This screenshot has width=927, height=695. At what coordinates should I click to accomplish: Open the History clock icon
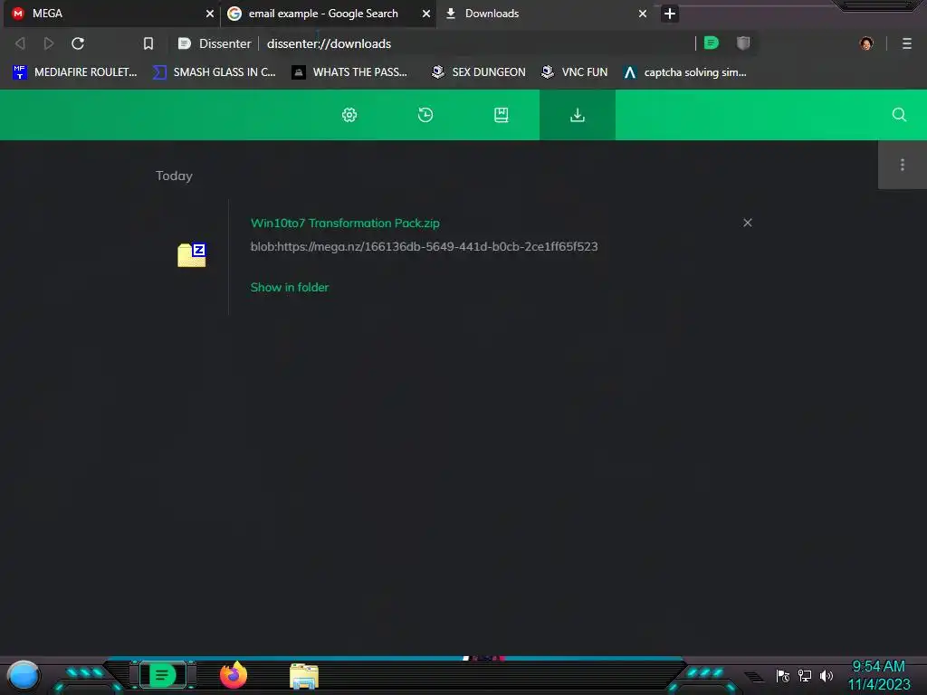pyautogui.click(x=425, y=115)
